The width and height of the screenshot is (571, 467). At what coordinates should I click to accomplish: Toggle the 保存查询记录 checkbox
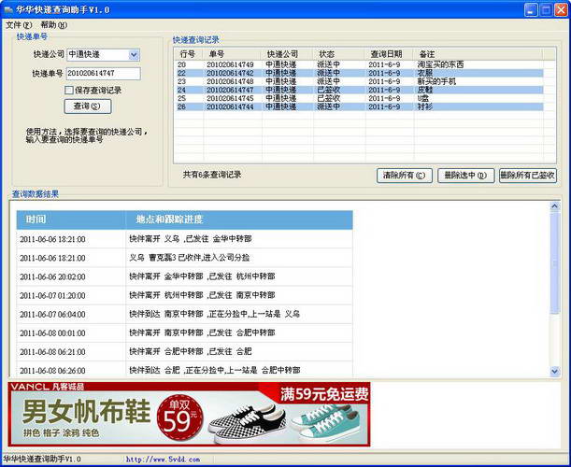69,91
